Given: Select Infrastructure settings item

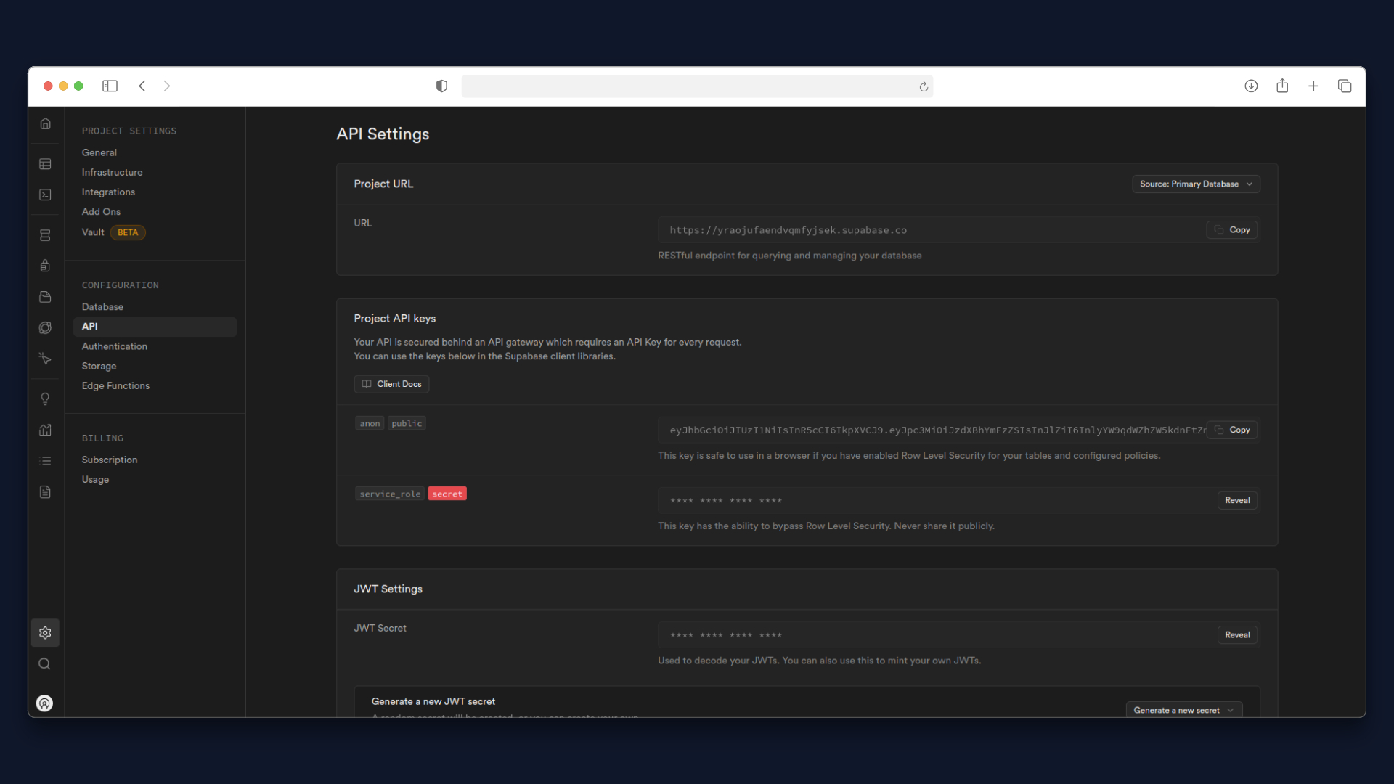Looking at the screenshot, I should pyautogui.click(x=113, y=172).
